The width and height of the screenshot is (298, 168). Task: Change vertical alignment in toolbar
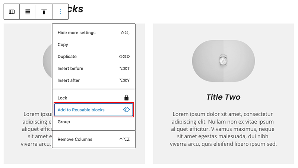(44, 12)
